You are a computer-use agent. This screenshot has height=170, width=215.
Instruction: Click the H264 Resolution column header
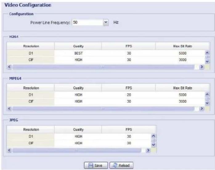(x=30, y=46)
